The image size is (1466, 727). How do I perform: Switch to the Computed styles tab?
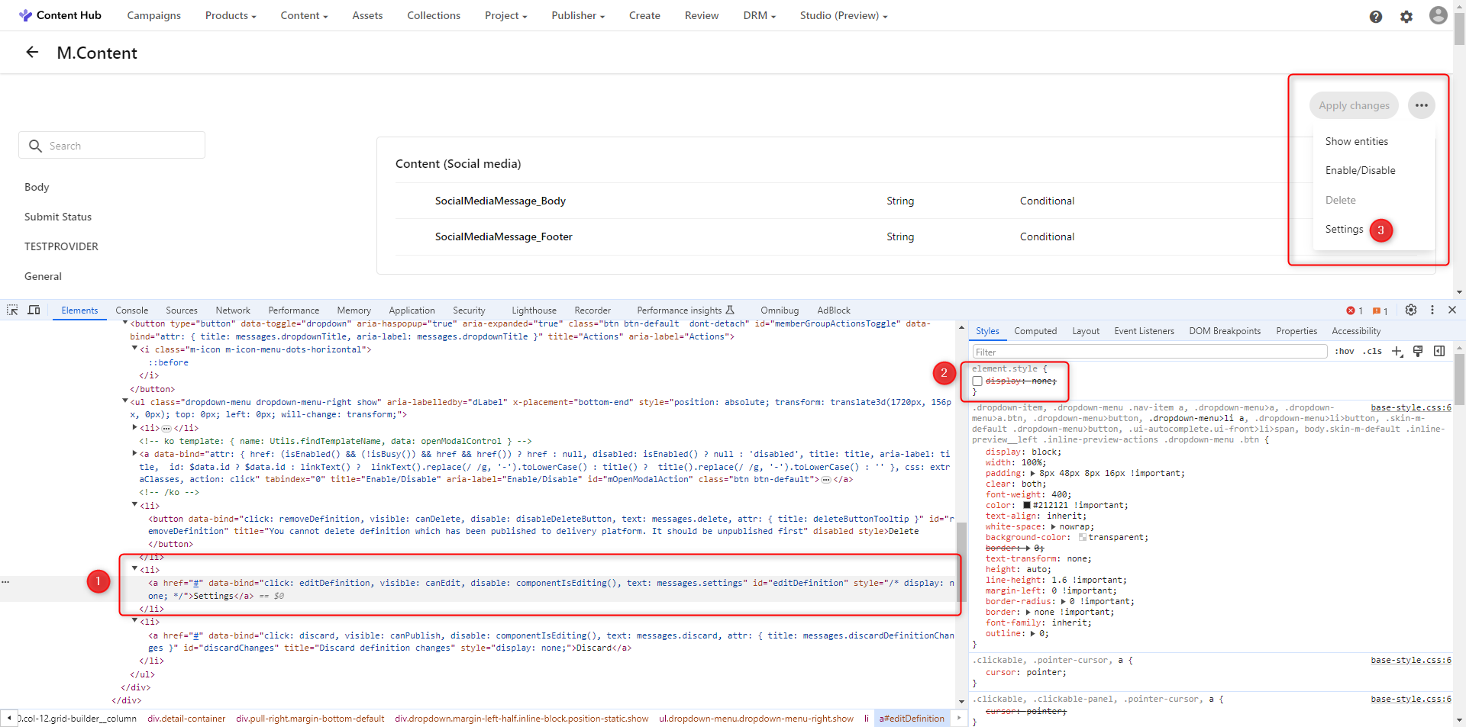click(1035, 331)
